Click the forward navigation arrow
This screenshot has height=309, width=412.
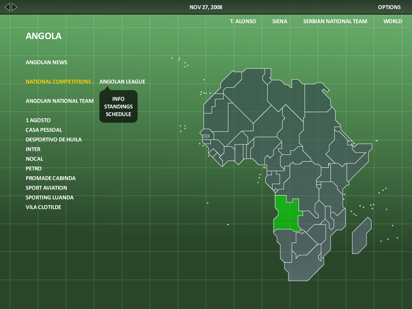click(x=14, y=6)
